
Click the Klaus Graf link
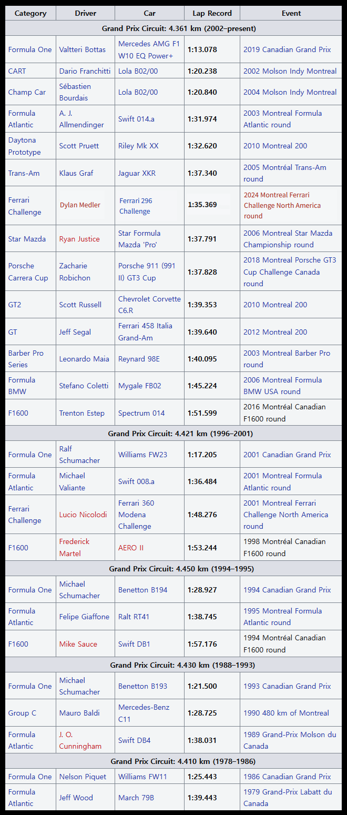(76, 173)
